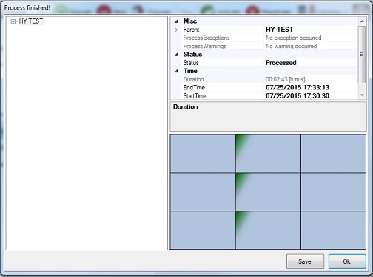Select the bottom-right tile thumbnail

(x=333, y=230)
